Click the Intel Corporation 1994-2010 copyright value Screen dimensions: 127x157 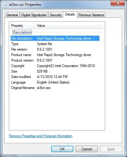[x=66, y=66]
